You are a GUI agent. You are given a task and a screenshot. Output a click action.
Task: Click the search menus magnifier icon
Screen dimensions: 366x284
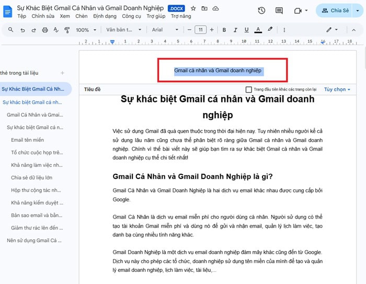coord(11,30)
